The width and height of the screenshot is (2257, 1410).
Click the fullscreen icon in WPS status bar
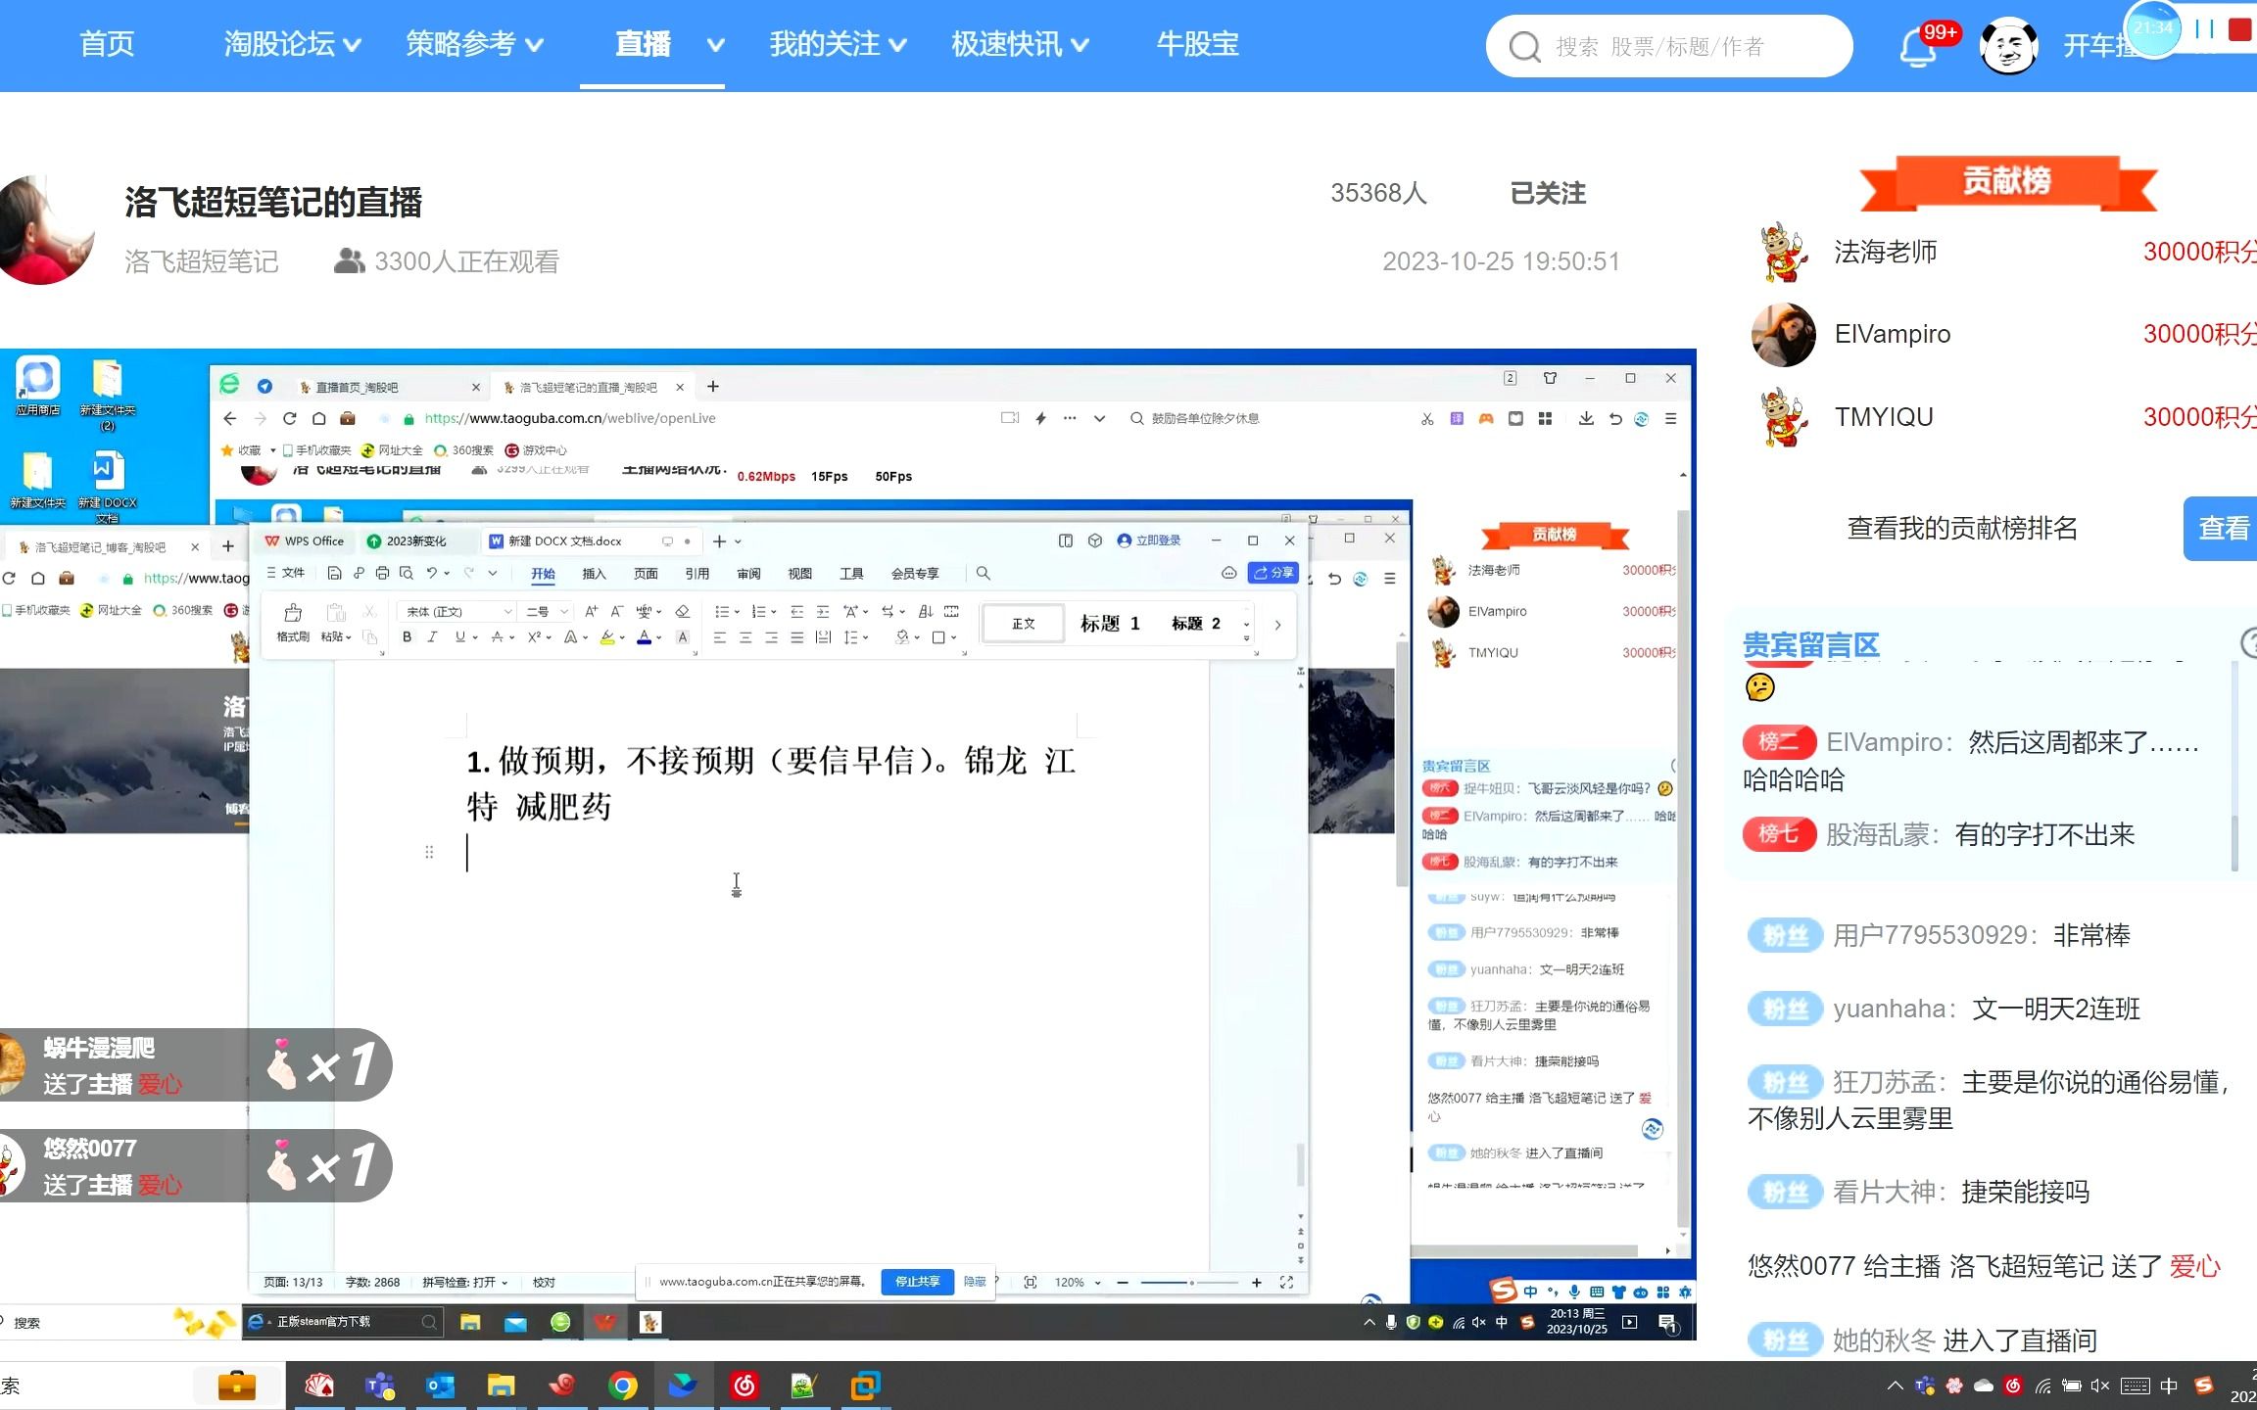click(1286, 1282)
